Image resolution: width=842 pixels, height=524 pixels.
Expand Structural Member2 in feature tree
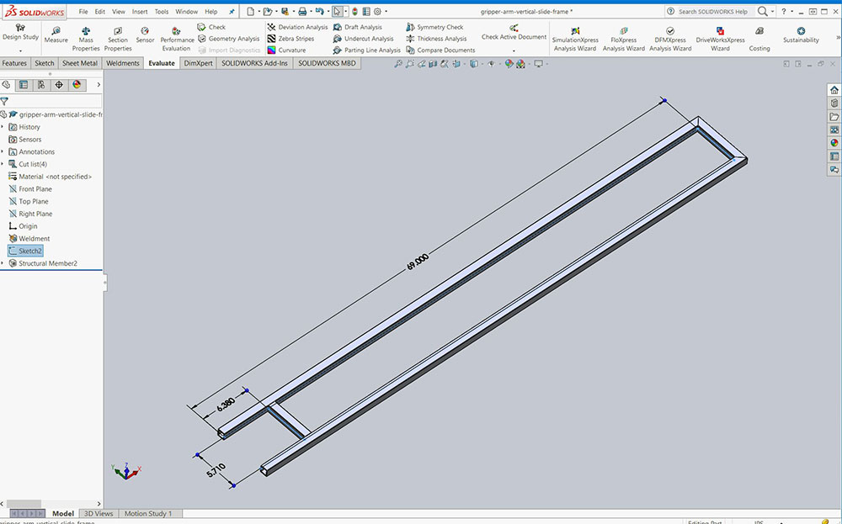click(x=3, y=263)
